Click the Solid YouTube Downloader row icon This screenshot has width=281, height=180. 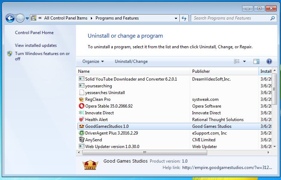tap(82, 79)
